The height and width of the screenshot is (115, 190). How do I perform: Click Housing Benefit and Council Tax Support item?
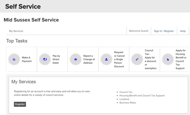click(142, 96)
